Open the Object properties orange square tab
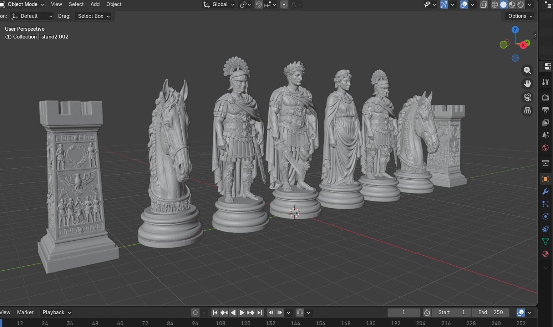 [x=545, y=179]
